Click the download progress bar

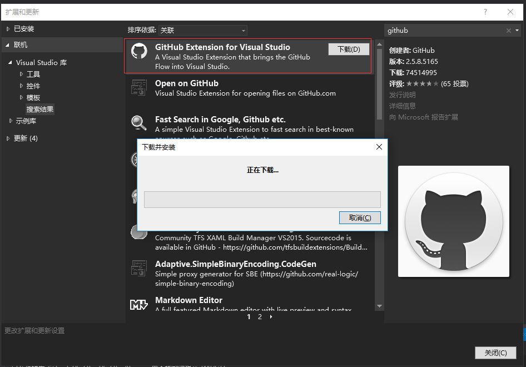point(262,200)
